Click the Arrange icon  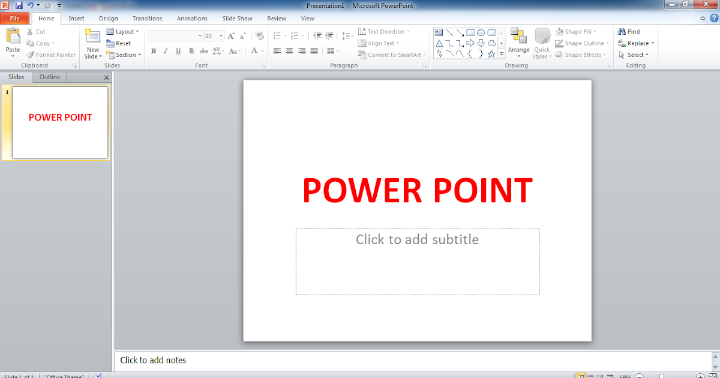click(518, 36)
